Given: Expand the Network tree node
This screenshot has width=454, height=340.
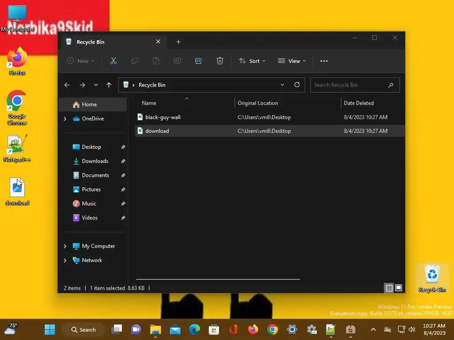Looking at the screenshot, I should point(65,260).
